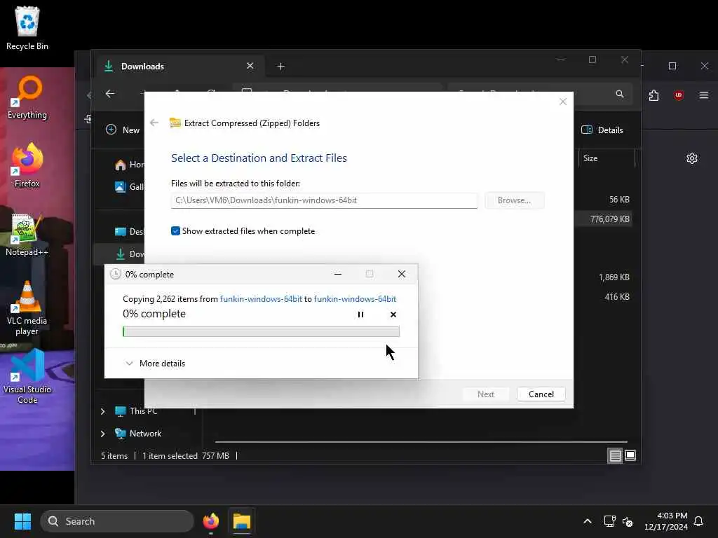Open File Explorer from the taskbar
This screenshot has width=718, height=538.
click(242, 521)
